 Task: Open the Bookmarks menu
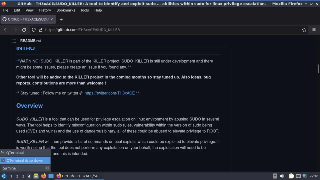click(66, 10)
